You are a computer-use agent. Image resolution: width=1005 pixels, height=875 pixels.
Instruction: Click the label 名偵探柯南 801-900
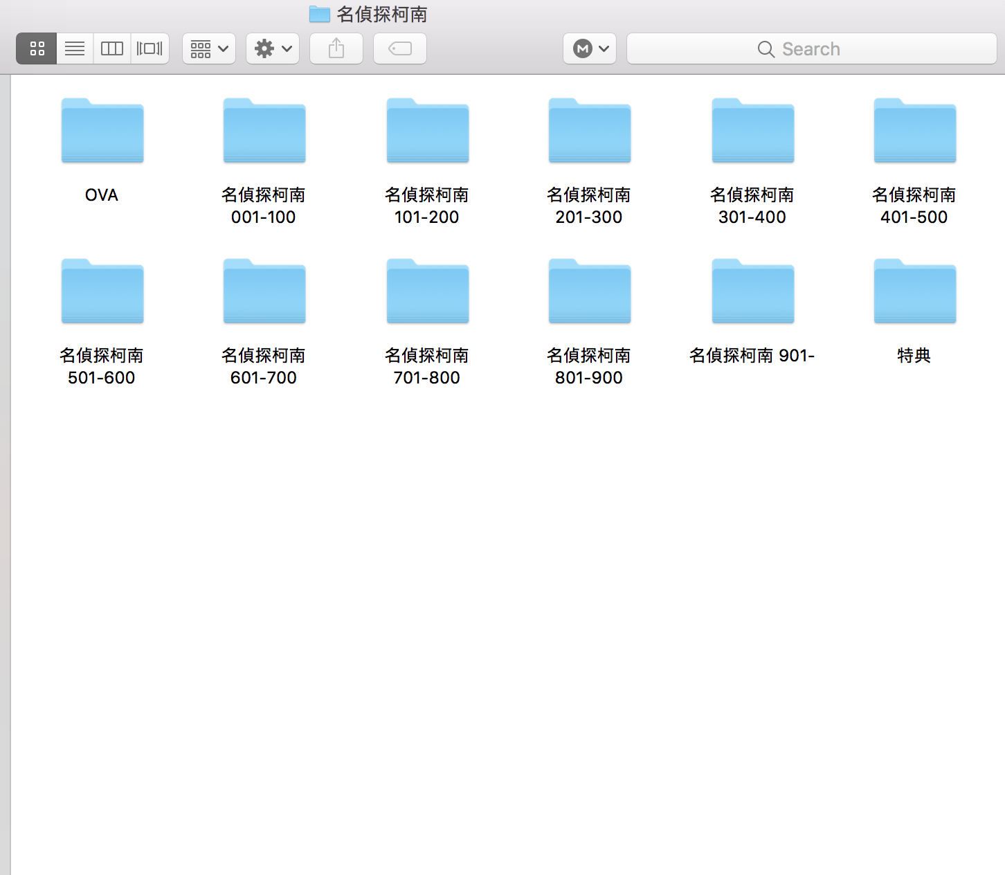pos(589,366)
